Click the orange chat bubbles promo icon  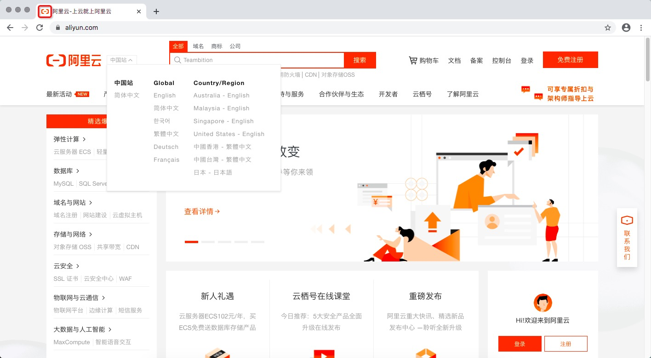coord(532,93)
